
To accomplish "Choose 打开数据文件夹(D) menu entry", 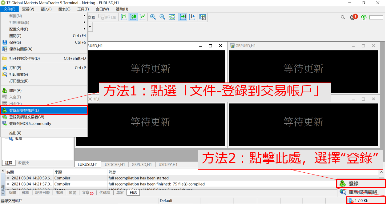I will (x=44, y=58).
